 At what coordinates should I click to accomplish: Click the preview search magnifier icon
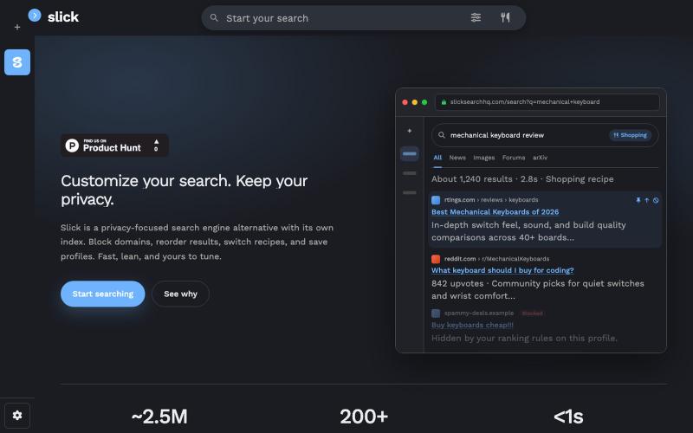[x=441, y=135]
